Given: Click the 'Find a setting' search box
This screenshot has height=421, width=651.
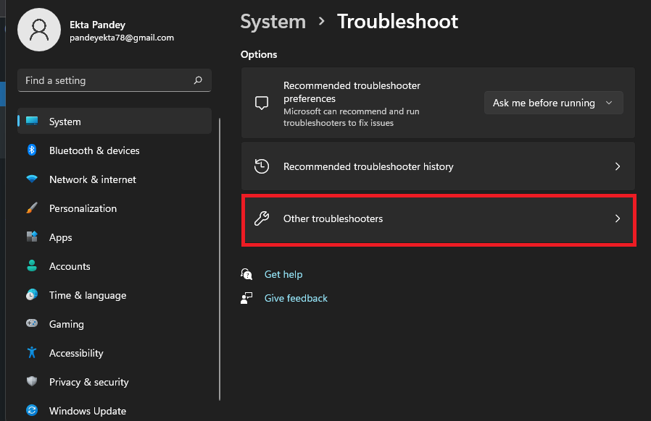Looking at the screenshot, I should point(105,80).
